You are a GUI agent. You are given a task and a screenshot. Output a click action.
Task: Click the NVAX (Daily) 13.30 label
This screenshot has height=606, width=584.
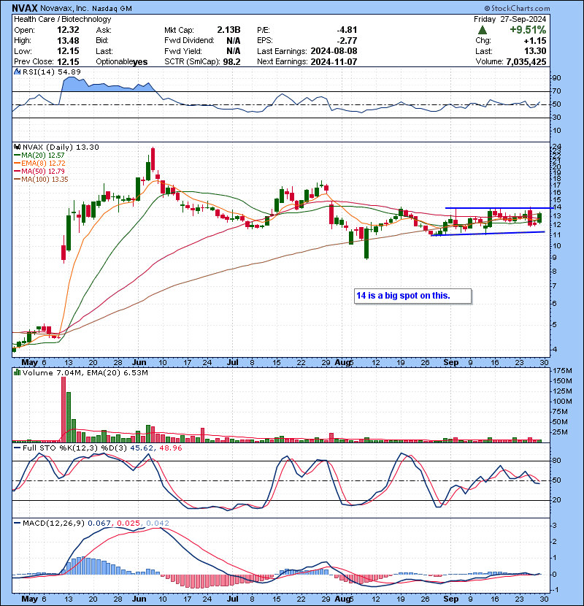pos(61,147)
